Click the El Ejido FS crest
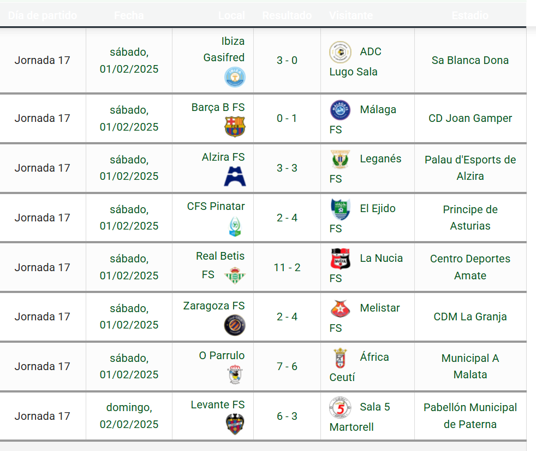The width and height of the screenshot is (536, 451). (x=340, y=209)
